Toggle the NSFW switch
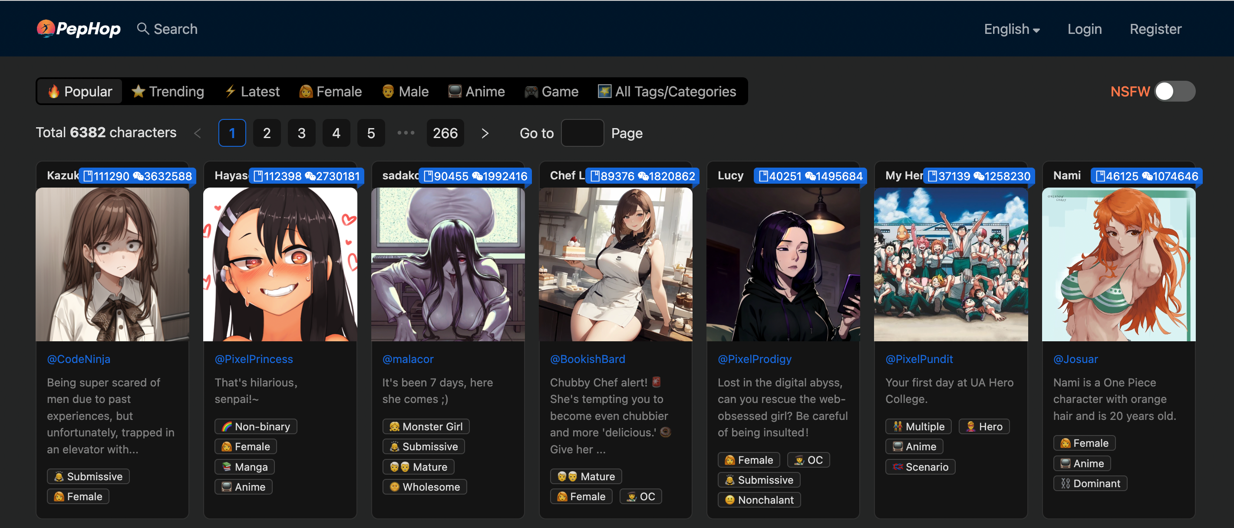1234x528 pixels. (1174, 91)
